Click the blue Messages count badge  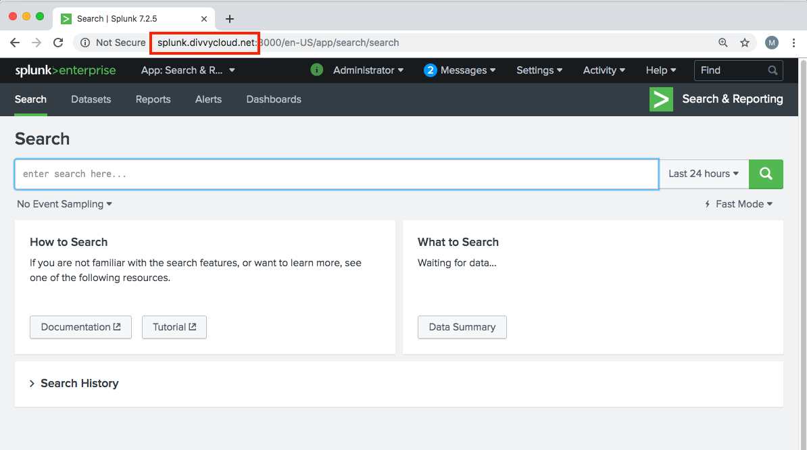[x=431, y=70]
